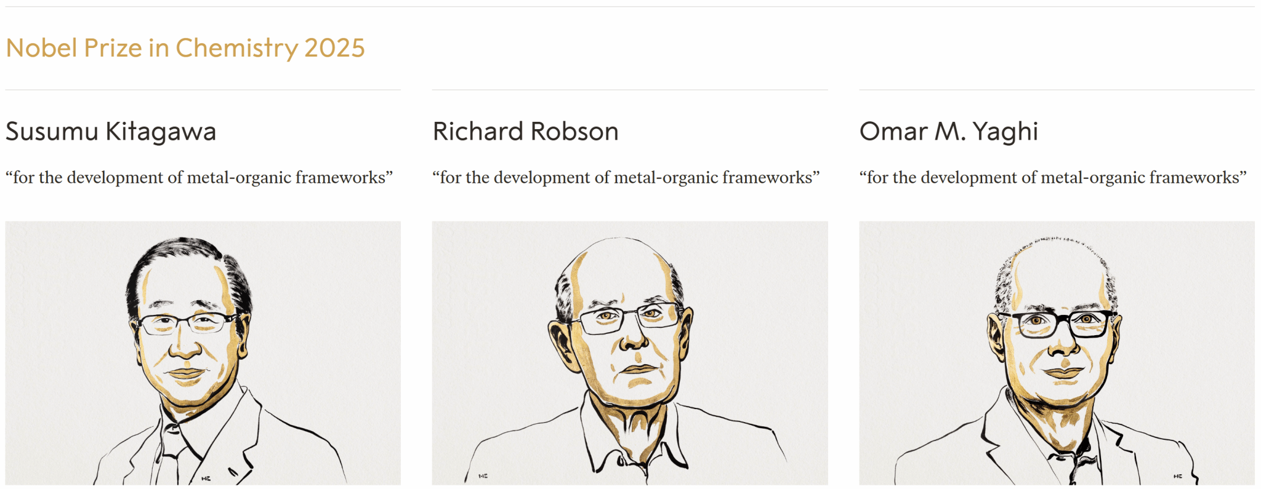Click the motivation quote under Richard Robson
Viewport: 1261px width, 489px height.
626,178
